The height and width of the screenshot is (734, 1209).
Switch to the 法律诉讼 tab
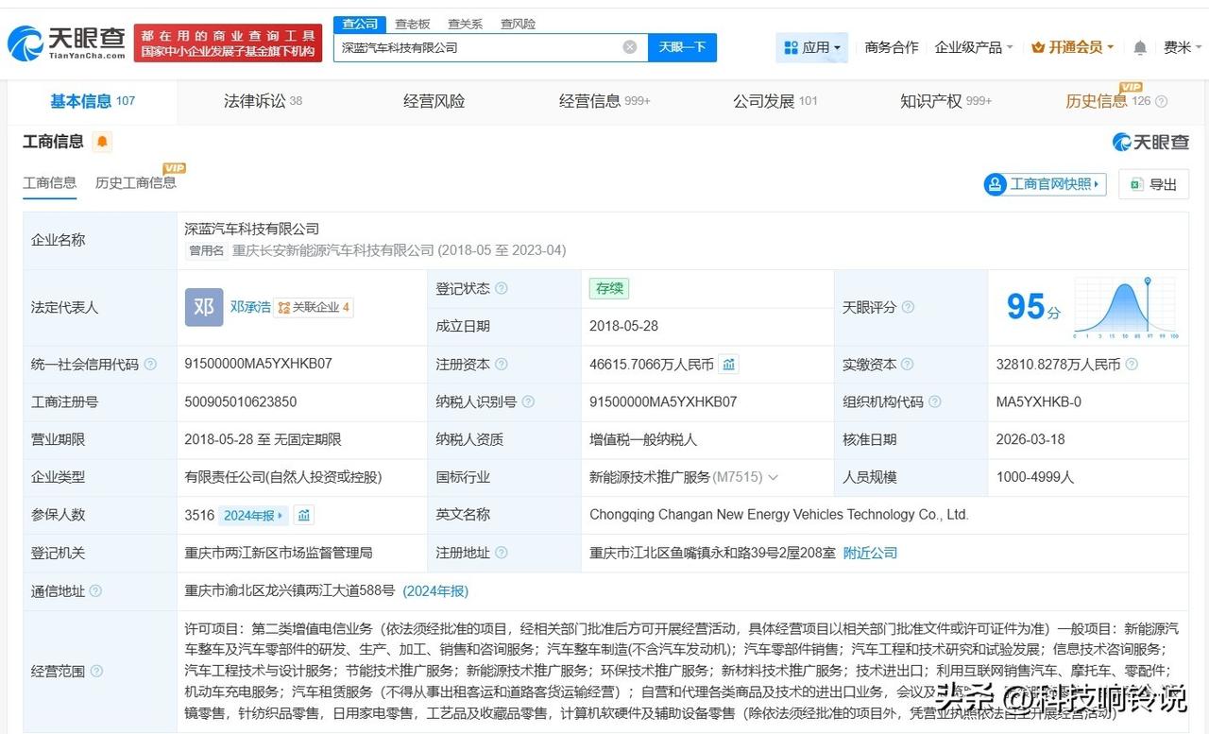[263, 101]
